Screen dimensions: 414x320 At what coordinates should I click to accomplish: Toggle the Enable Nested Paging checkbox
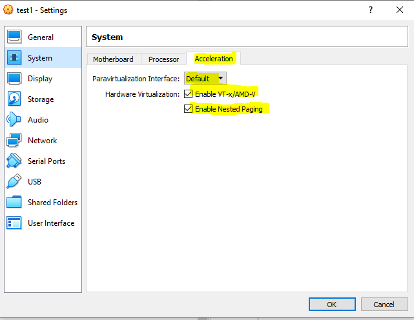tap(188, 108)
